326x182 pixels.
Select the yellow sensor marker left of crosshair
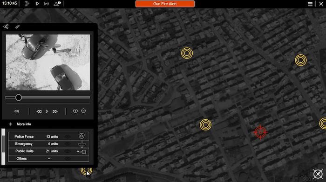pyautogui.click(x=206, y=125)
